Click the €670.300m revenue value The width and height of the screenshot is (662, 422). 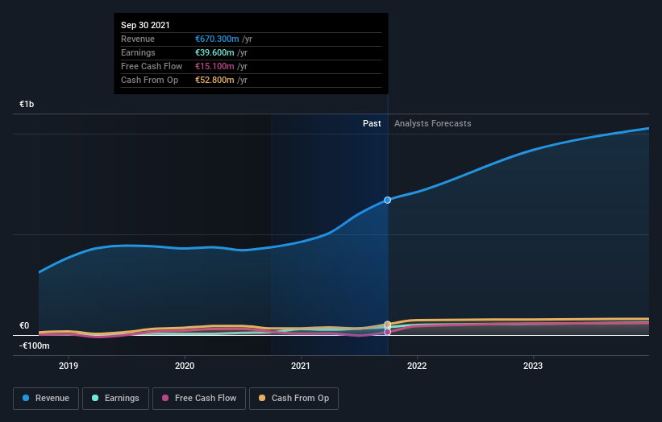[217, 39]
